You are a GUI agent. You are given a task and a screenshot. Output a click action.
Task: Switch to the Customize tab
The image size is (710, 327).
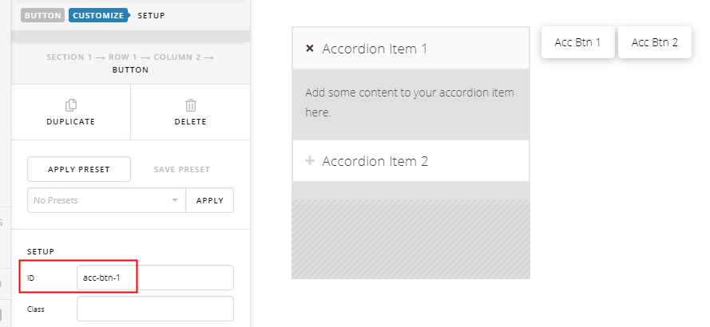[x=98, y=15]
